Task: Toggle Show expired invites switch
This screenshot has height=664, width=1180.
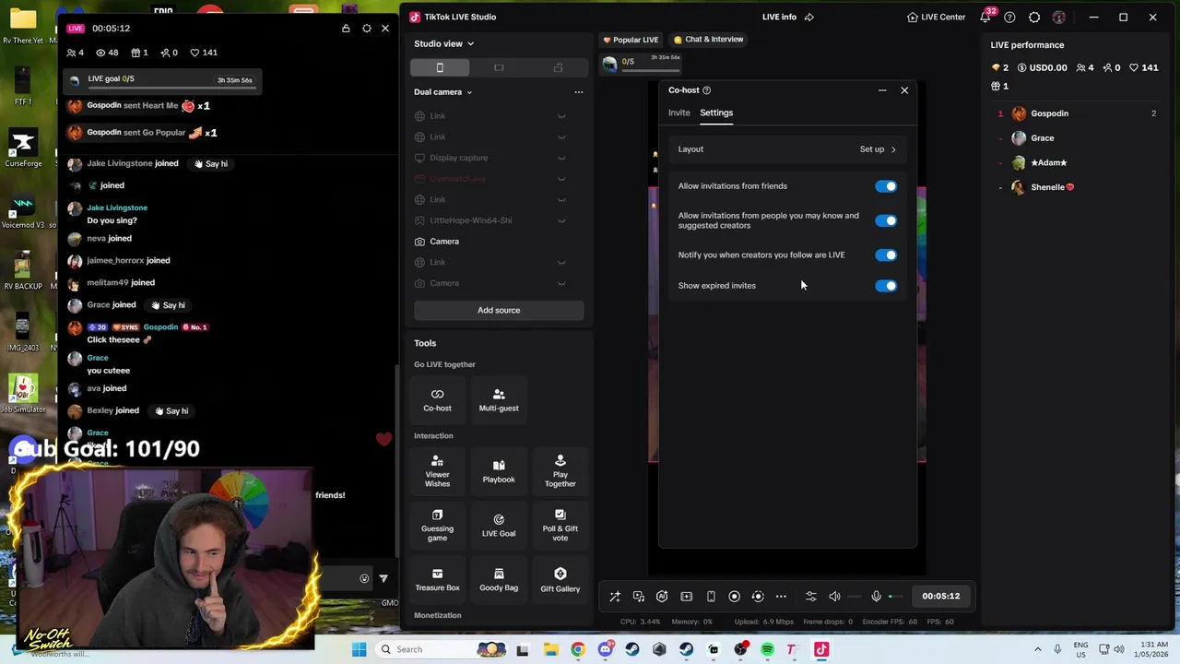Action: pyautogui.click(x=886, y=286)
